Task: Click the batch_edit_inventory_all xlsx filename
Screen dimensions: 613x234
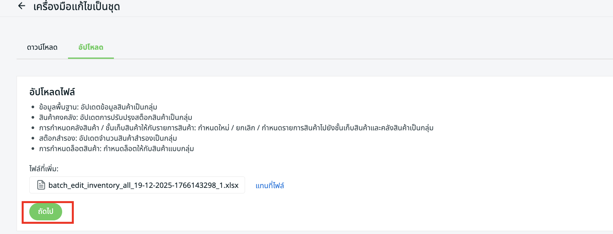Action: (143, 185)
